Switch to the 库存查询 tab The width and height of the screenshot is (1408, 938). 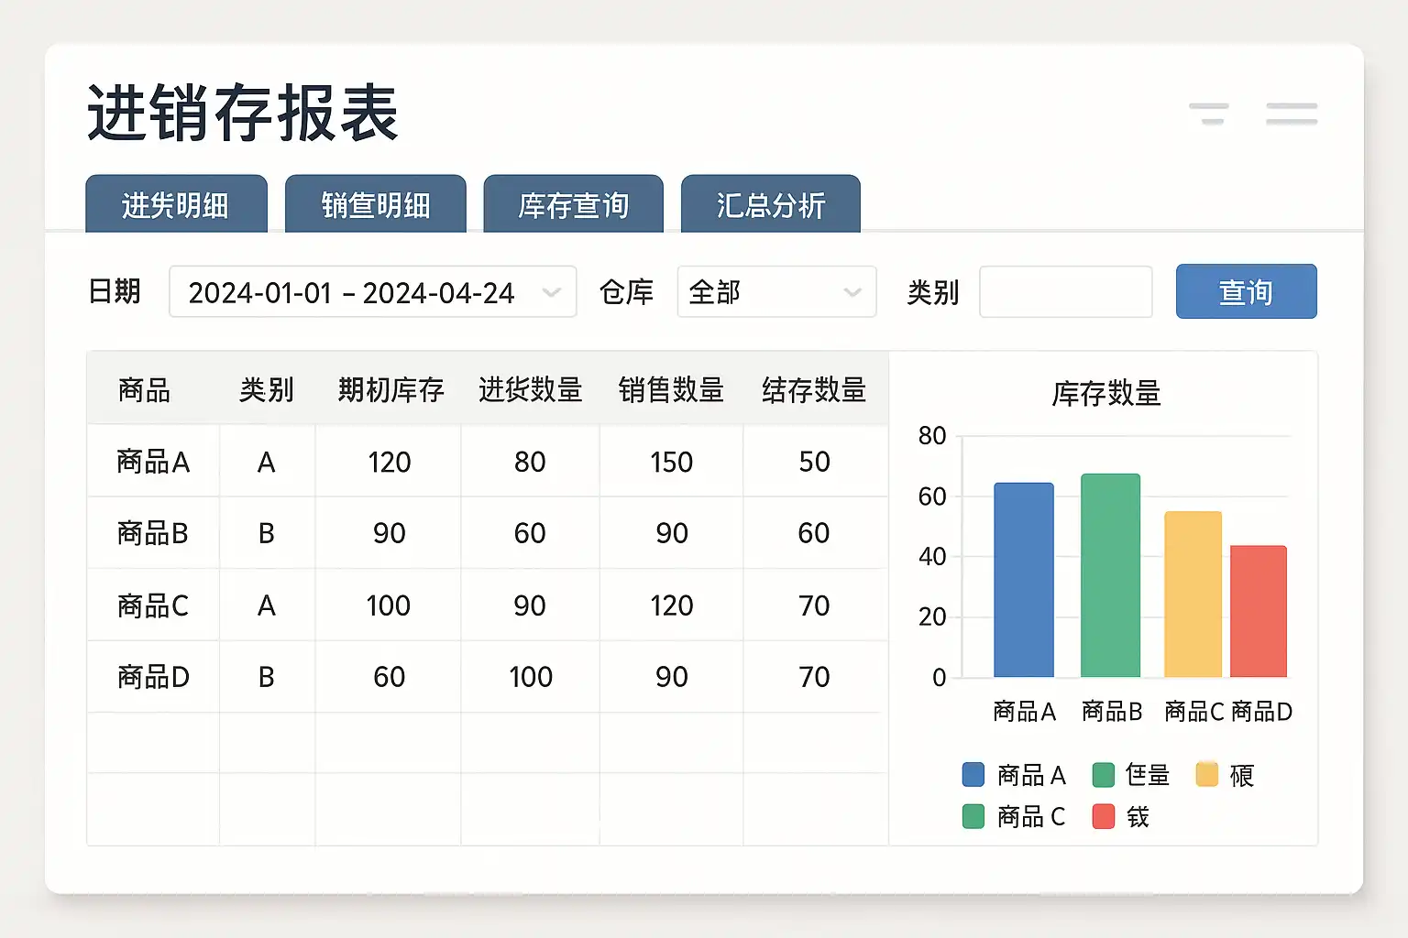[573, 204]
